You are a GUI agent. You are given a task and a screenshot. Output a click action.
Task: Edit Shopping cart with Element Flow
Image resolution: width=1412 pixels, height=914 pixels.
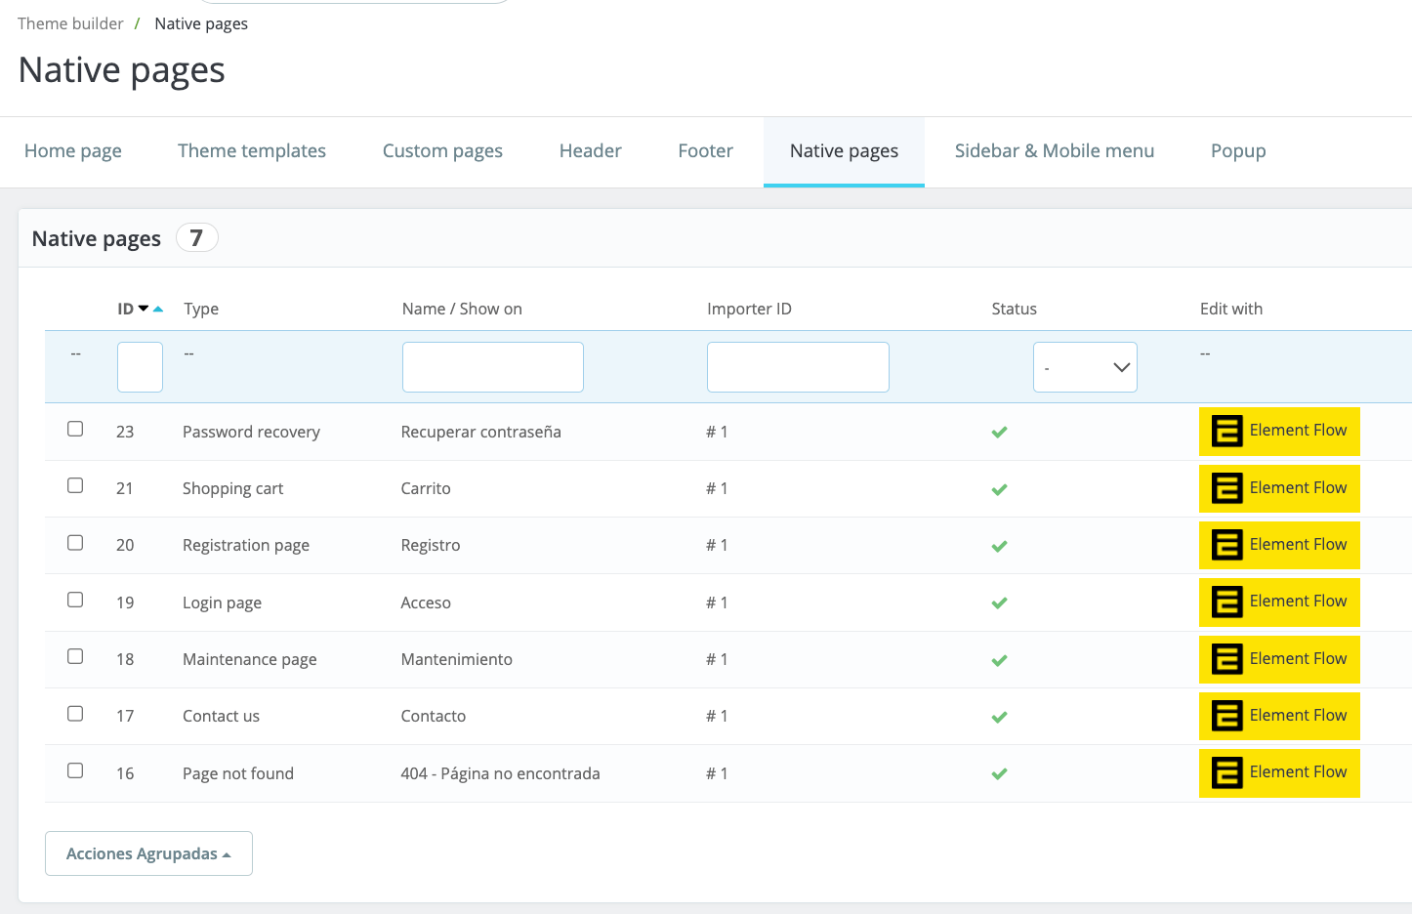pos(1279,488)
